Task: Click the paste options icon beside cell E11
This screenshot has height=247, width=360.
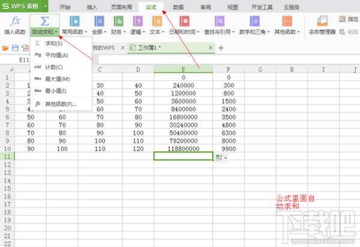Action: pos(219,158)
